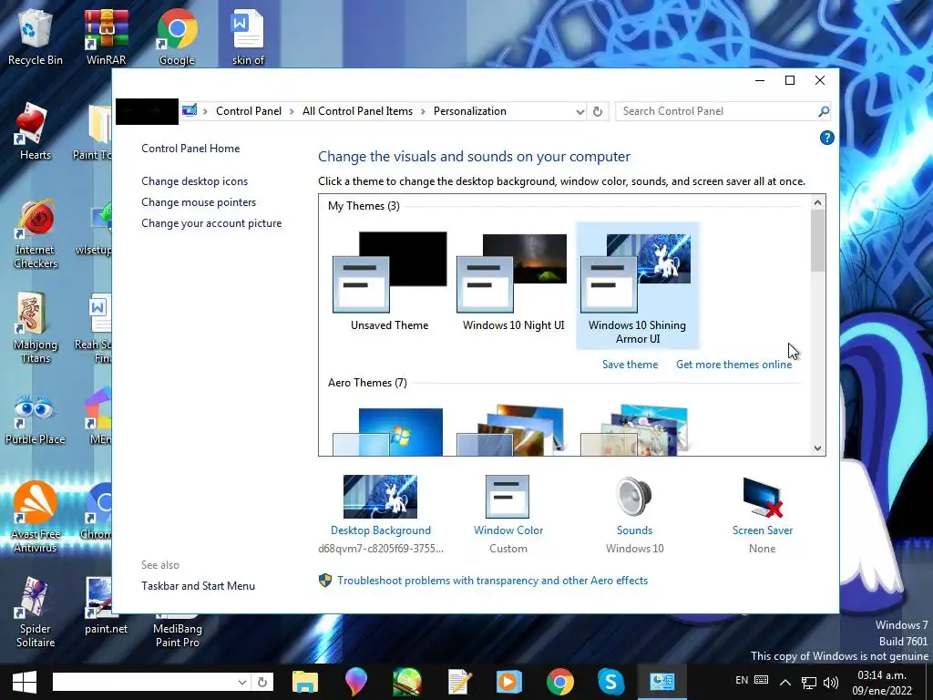Click the Windows Start button

pos(24,682)
